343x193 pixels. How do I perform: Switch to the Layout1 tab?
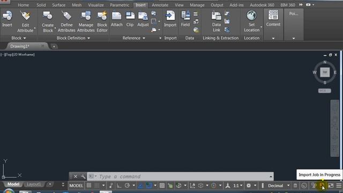pyautogui.click(x=34, y=184)
